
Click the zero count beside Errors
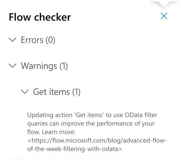pyautogui.click(x=51, y=40)
